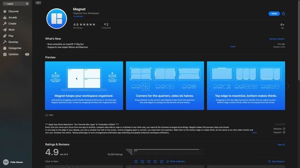Rate the app two stars
The image size is (300, 168).
142,161
